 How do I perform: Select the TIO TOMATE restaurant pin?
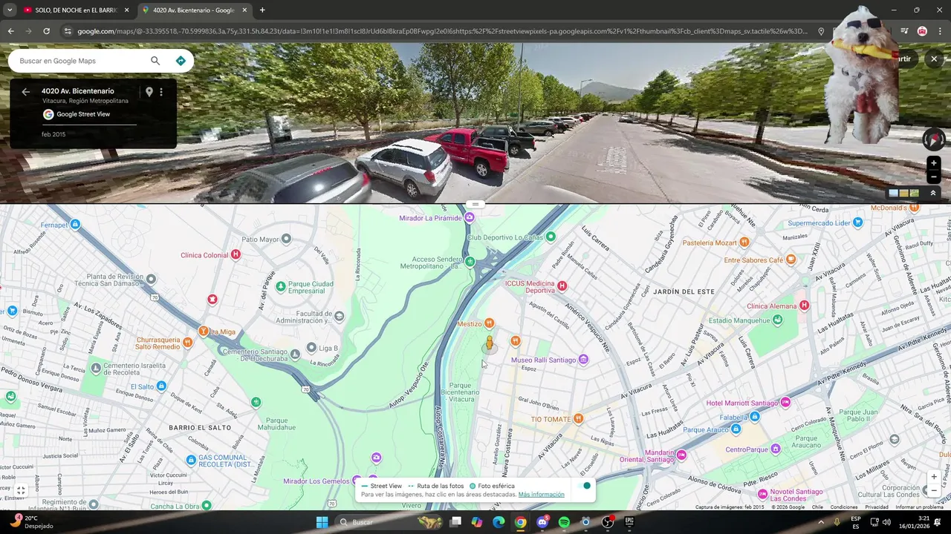coord(579,418)
